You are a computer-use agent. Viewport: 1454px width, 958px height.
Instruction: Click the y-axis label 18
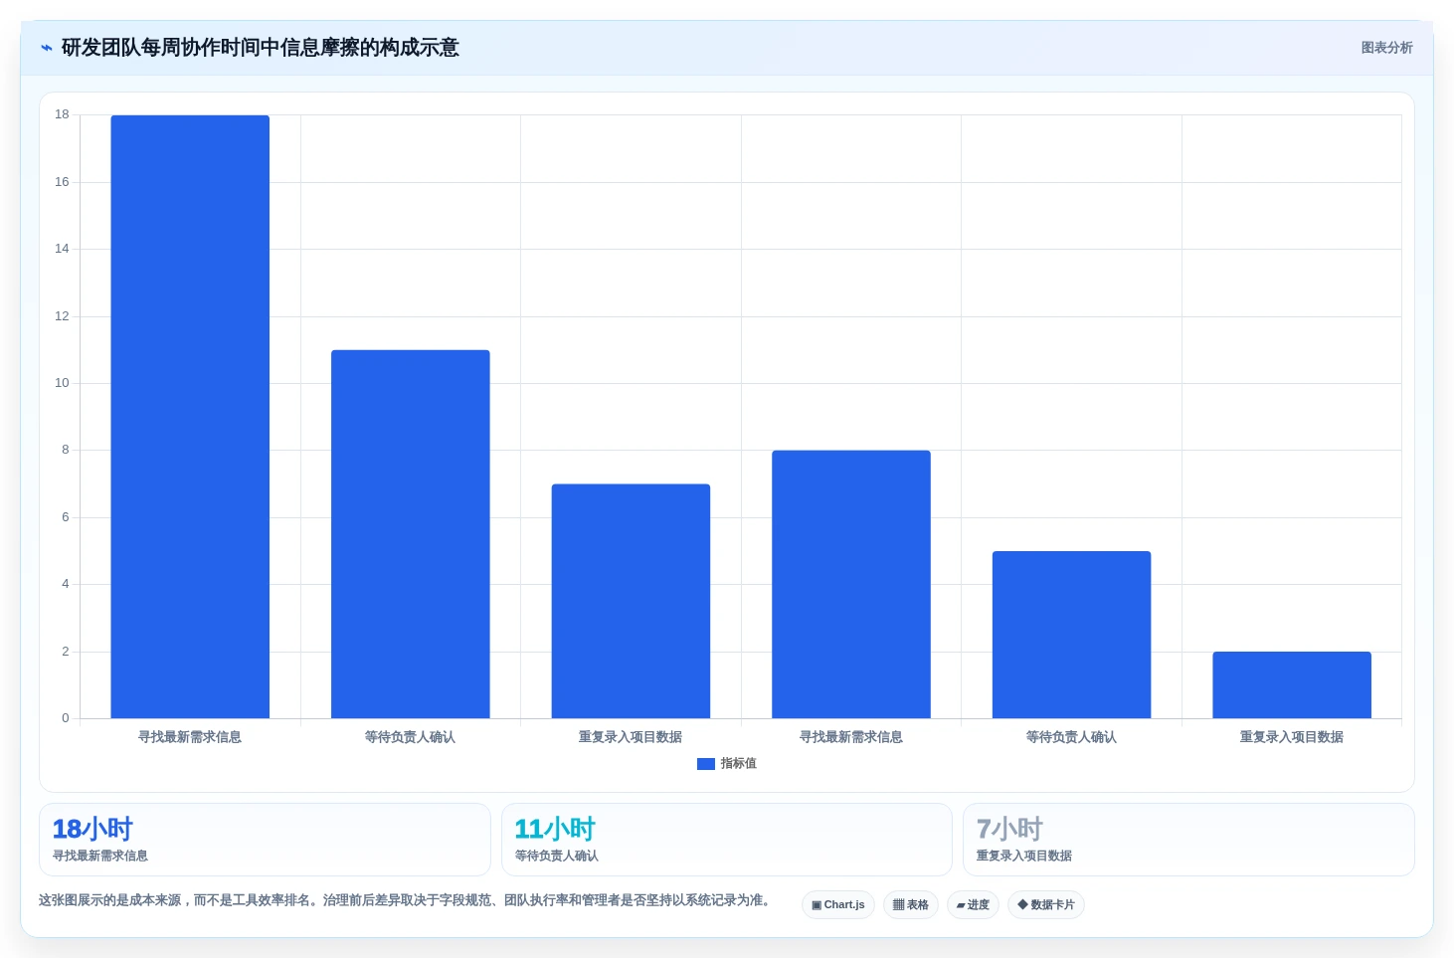coord(62,114)
